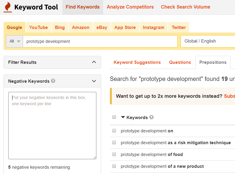Tick the select-all keywords checkbox

114,117
